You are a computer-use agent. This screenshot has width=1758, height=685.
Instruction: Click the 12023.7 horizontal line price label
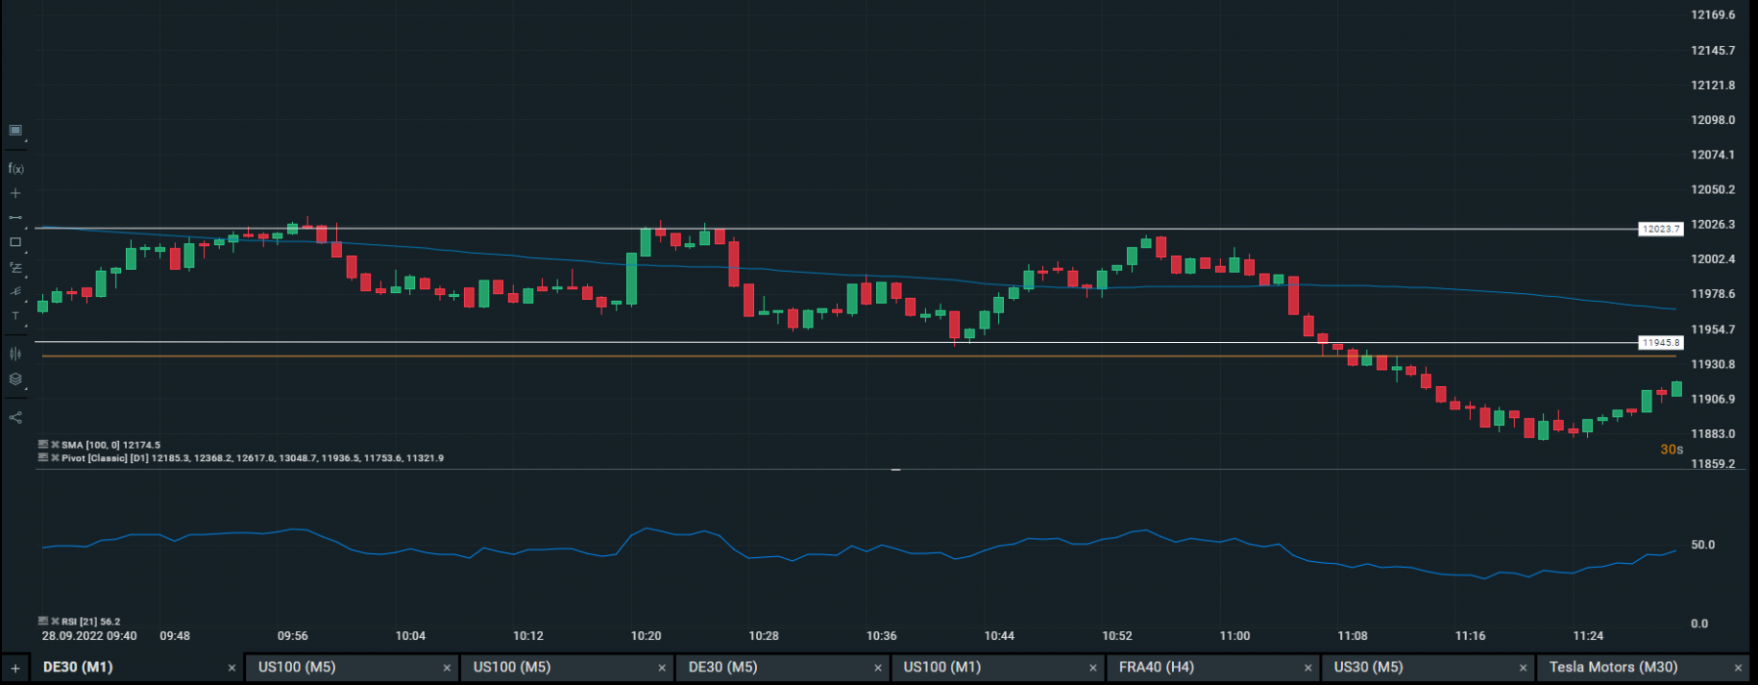click(1660, 229)
